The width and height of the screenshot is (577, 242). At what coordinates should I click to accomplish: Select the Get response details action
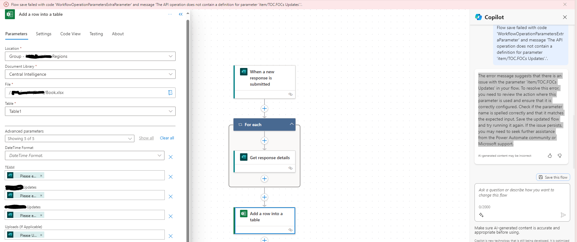coord(264,161)
